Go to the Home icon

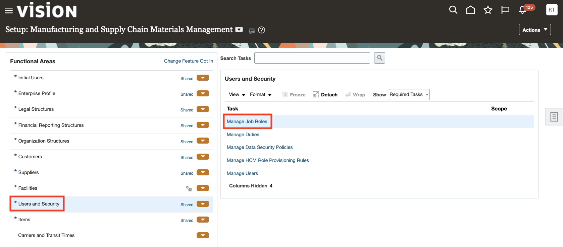click(x=470, y=10)
